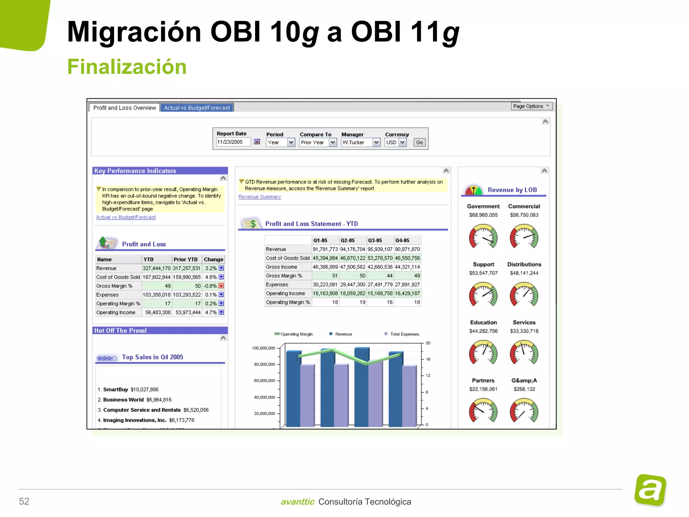Open the Period dropdown set to Year

(x=281, y=142)
